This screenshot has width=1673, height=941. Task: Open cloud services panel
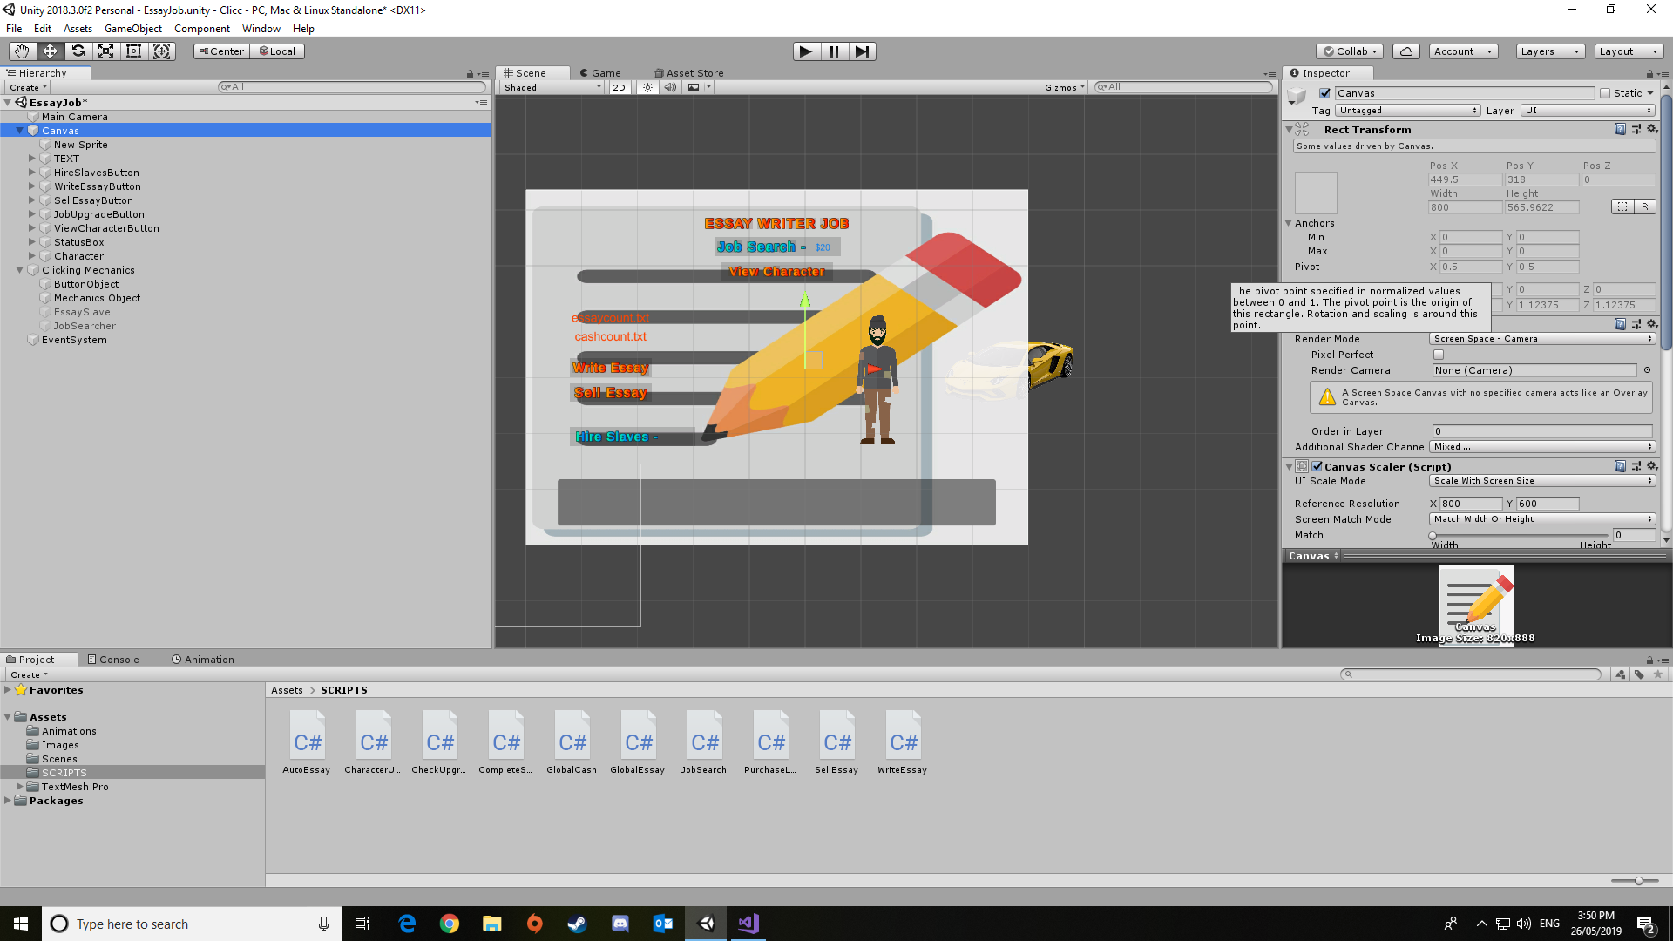click(x=1405, y=51)
